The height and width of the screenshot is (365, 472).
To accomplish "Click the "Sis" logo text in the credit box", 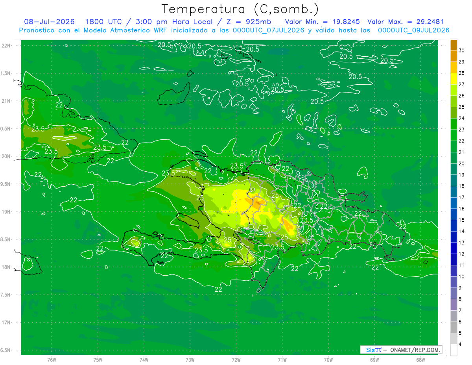I will [x=370, y=350].
